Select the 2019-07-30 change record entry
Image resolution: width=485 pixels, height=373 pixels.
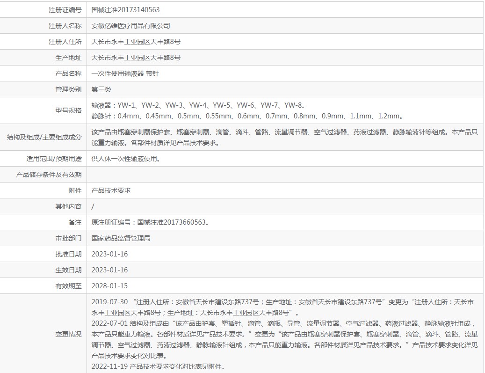pyautogui.click(x=282, y=307)
